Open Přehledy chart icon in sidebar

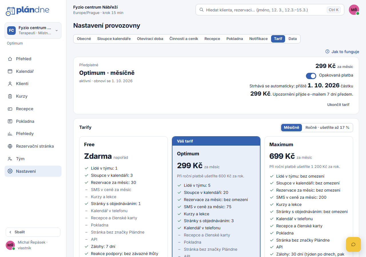(10, 134)
